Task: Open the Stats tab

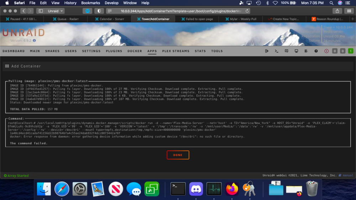Action: click(200, 51)
